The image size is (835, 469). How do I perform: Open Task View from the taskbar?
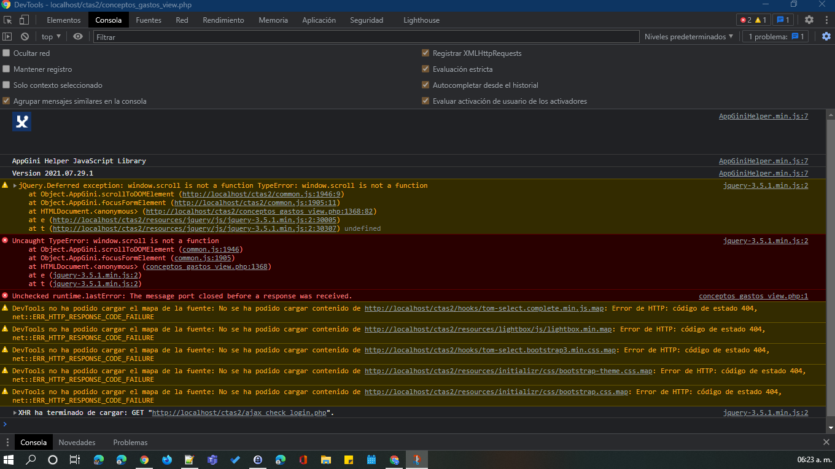point(75,460)
